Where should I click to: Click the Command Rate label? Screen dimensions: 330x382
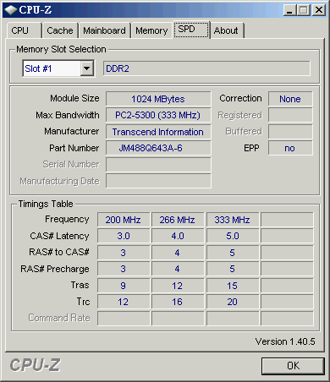click(x=59, y=318)
